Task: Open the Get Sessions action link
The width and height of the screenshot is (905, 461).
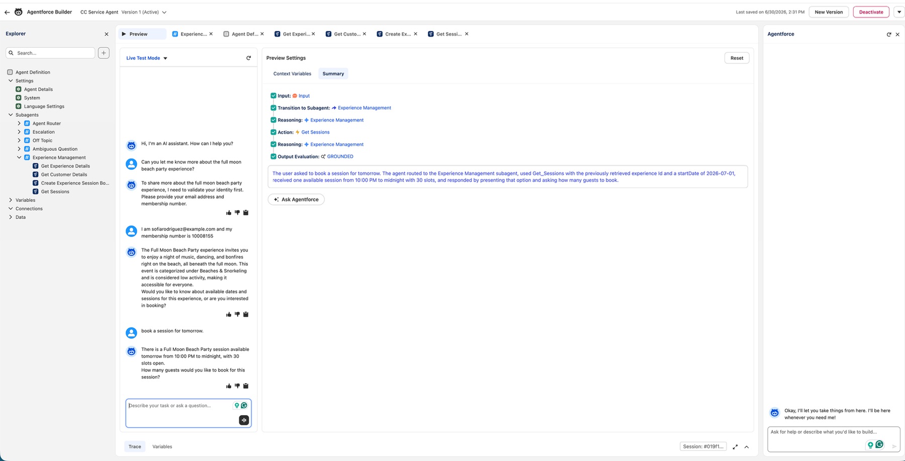Action: pyautogui.click(x=315, y=132)
